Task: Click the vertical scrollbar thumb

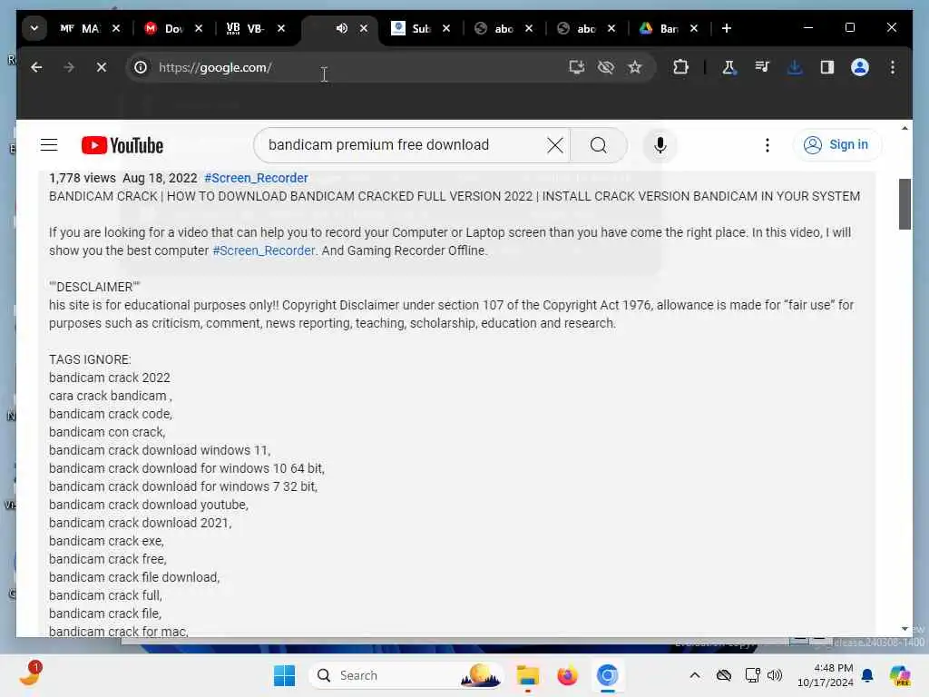Action: tap(905, 203)
